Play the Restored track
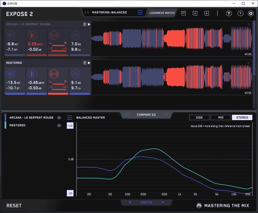The image size is (258, 213). 89,63
